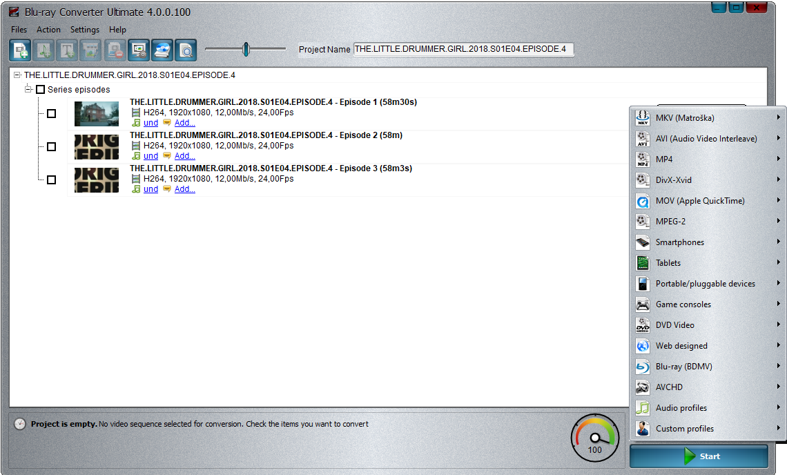The image size is (787, 475).
Task: Check the Episode 3 (58m3s) checkbox
Action: 51,180
